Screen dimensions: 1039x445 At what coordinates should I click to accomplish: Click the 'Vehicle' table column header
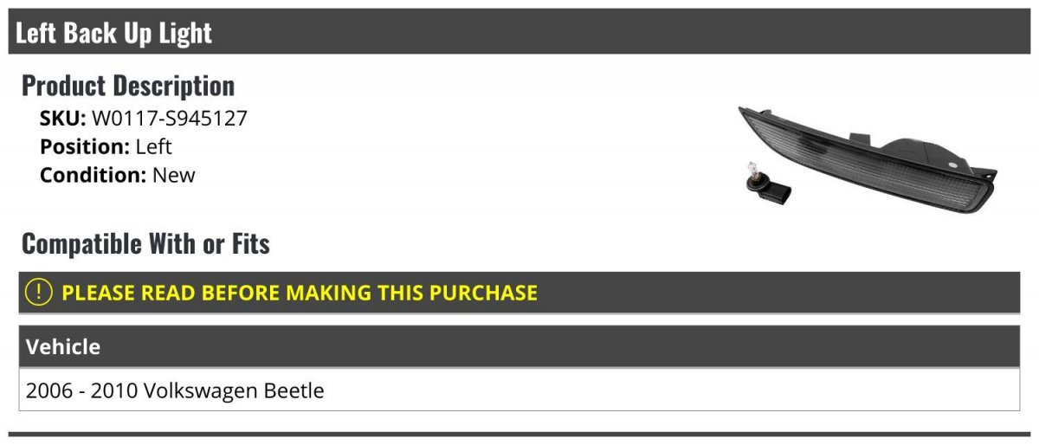(63, 347)
